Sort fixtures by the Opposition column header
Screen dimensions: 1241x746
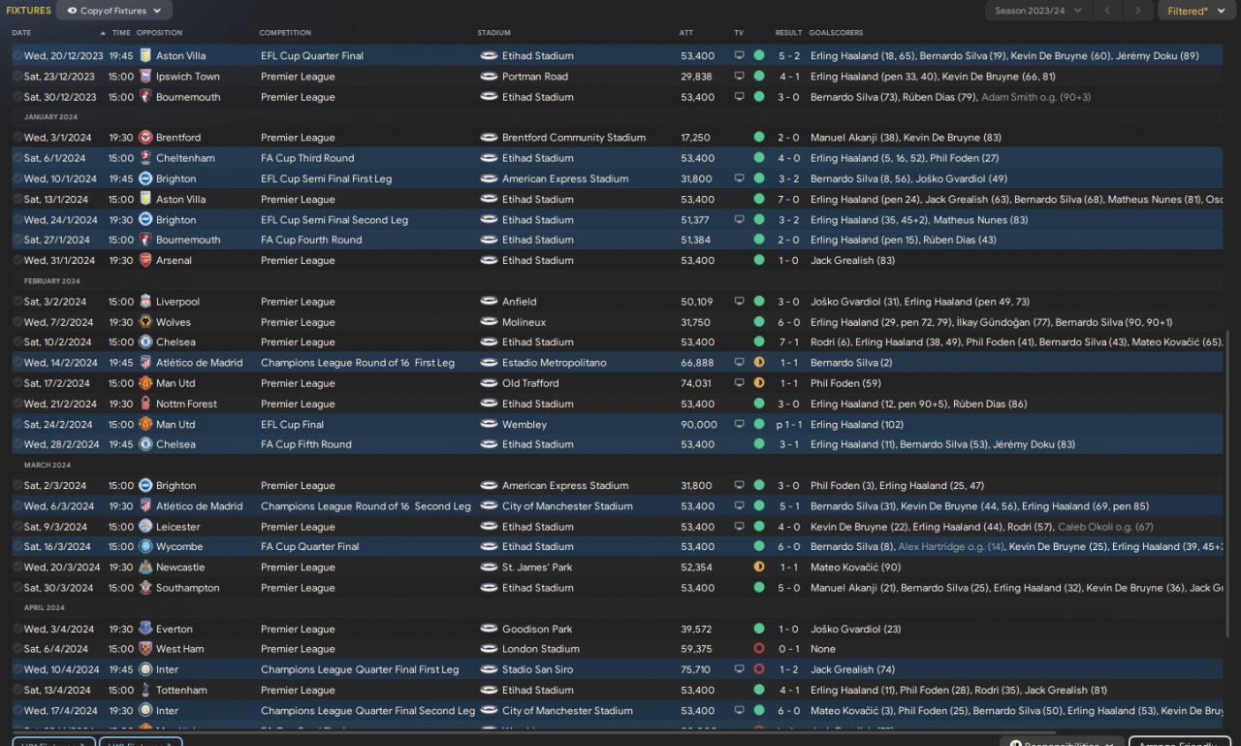coord(159,33)
